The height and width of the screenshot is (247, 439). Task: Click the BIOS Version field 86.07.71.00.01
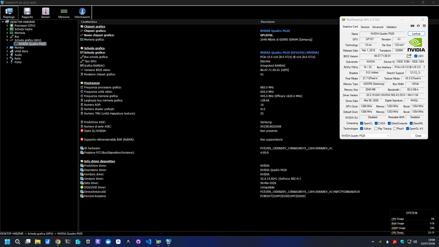382,56
